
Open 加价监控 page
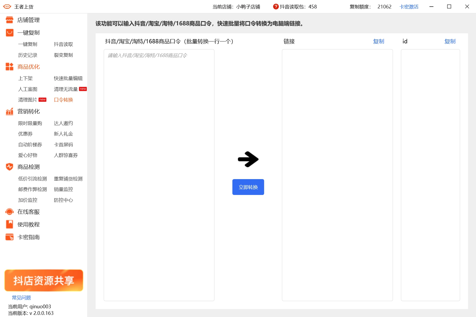tap(28, 200)
